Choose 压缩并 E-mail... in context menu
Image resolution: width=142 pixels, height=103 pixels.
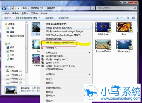pos(66,63)
